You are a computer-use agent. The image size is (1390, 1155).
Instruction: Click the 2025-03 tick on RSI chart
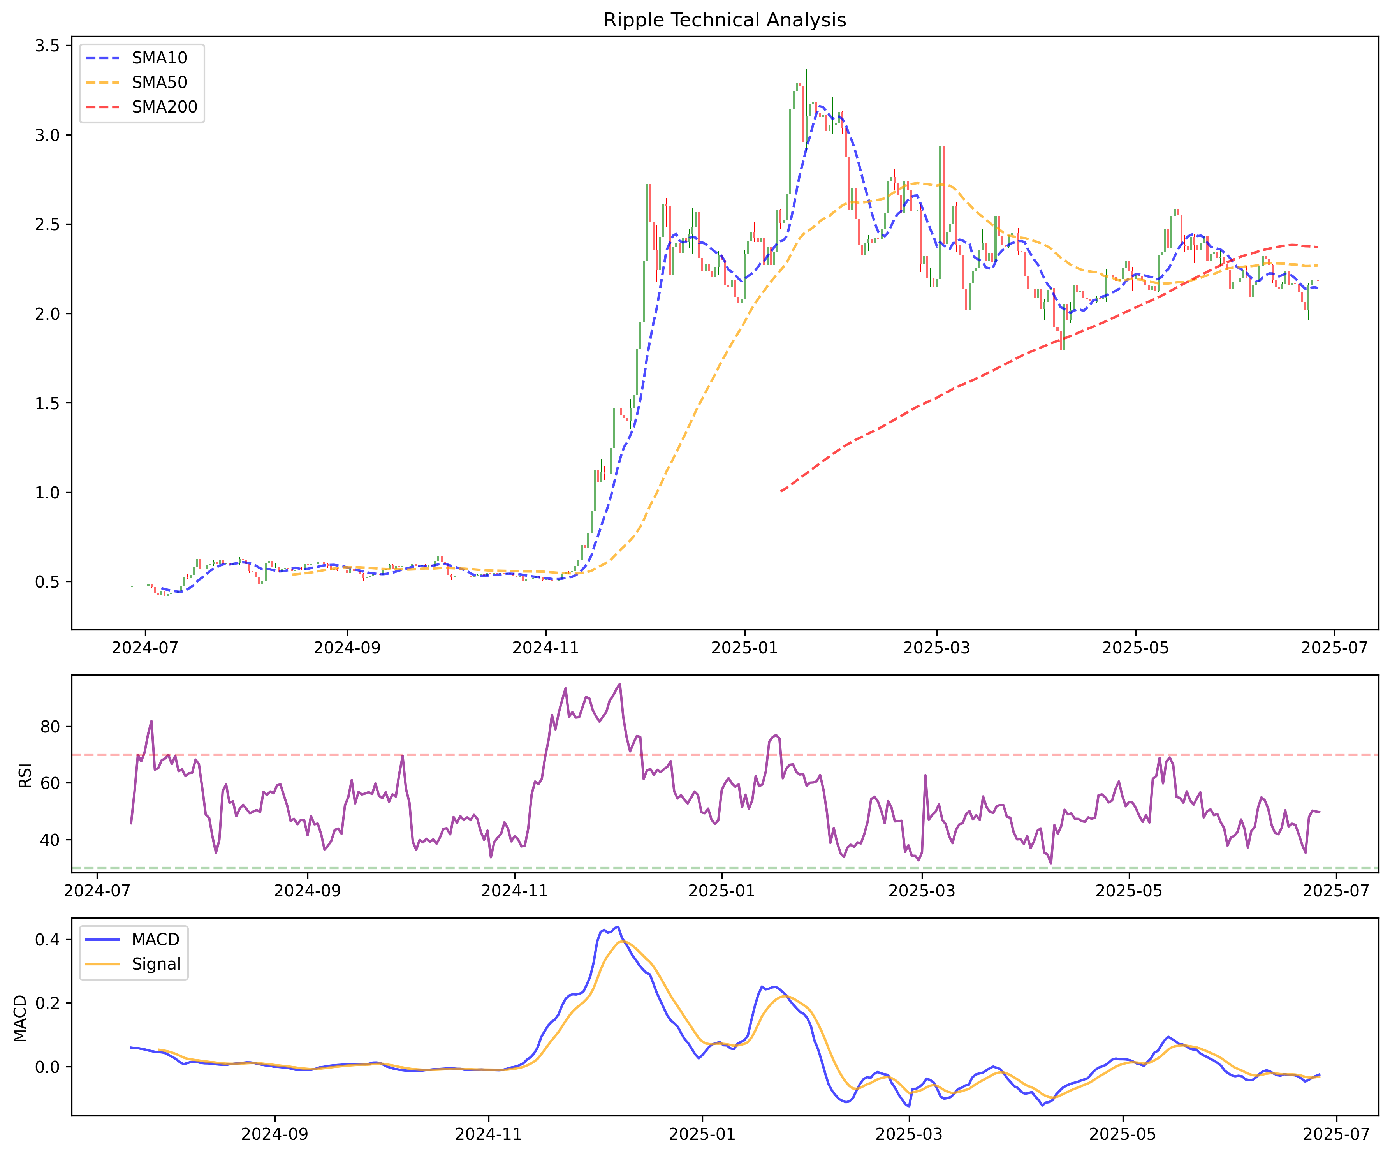tap(921, 891)
